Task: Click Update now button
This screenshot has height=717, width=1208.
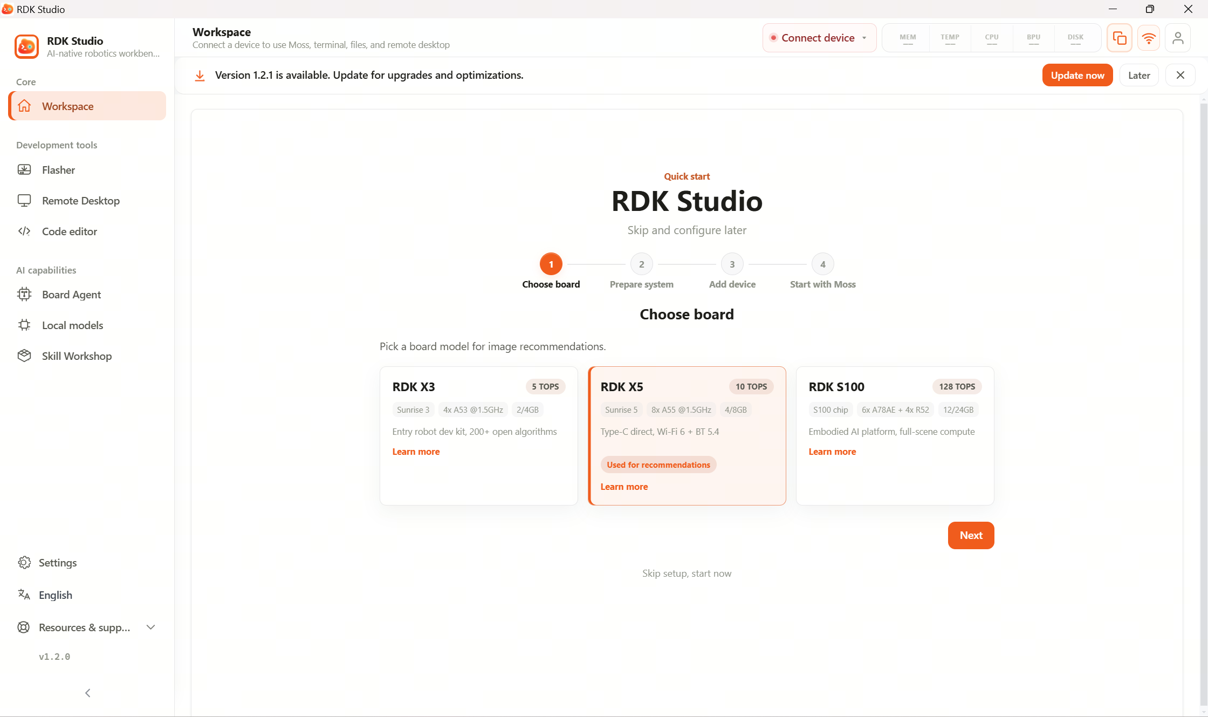Action: tap(1077, 75)
